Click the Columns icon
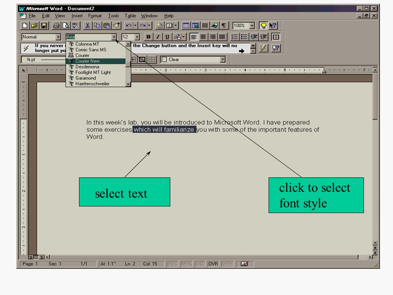Image resolution: width=393 pixels, height=295 pixels. click(x=205, y=25)
